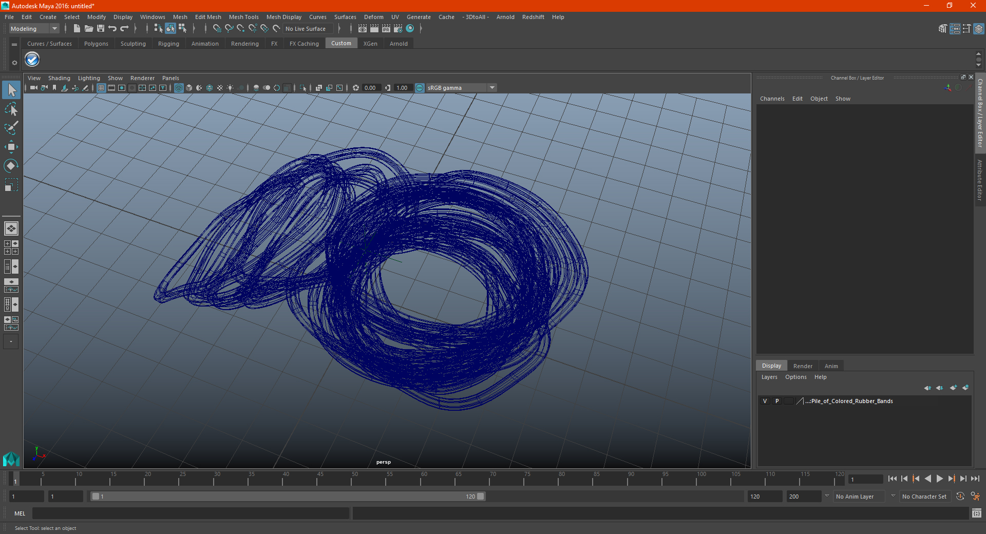This screenshot has width=986, height=534.
Task: Activate the Paint Selection tool
Action: (11, 128)
